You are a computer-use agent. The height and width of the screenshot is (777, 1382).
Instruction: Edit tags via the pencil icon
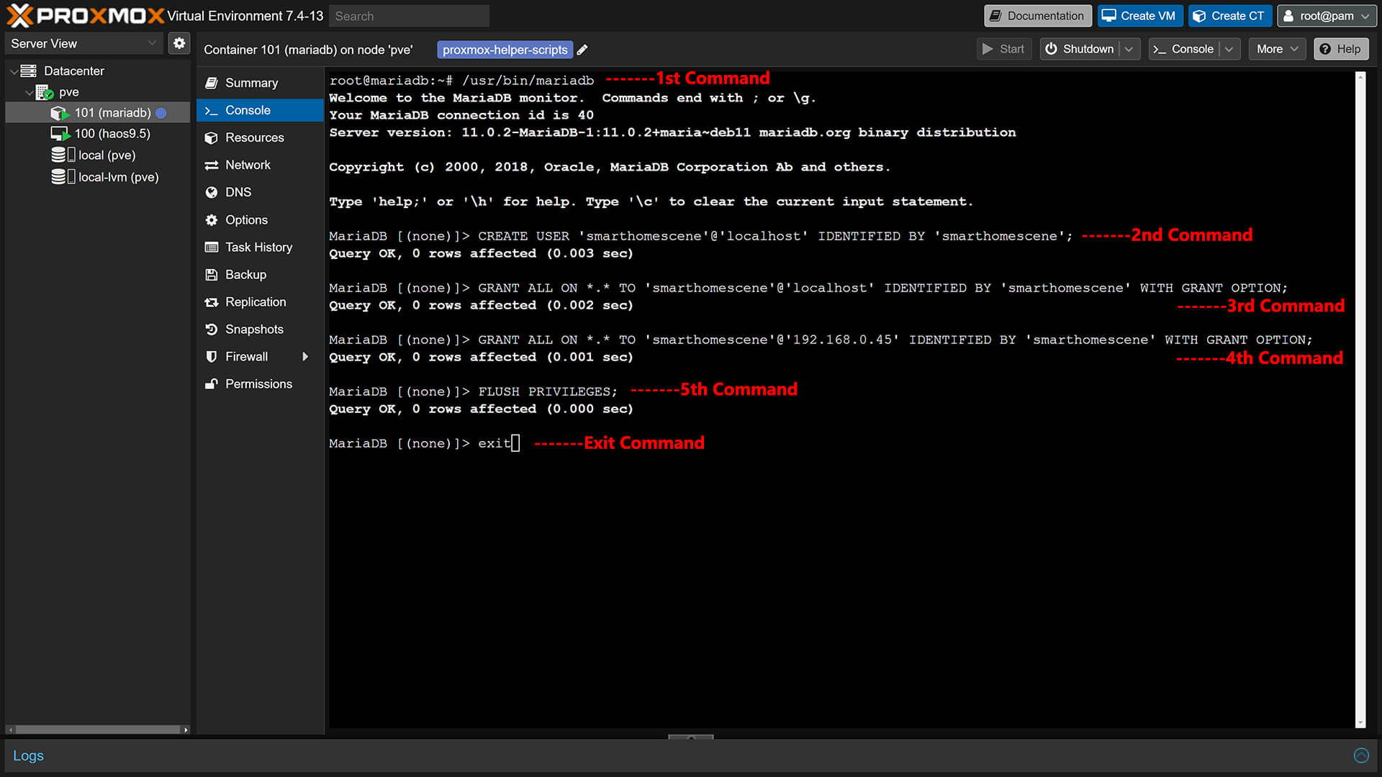[582, 49]
